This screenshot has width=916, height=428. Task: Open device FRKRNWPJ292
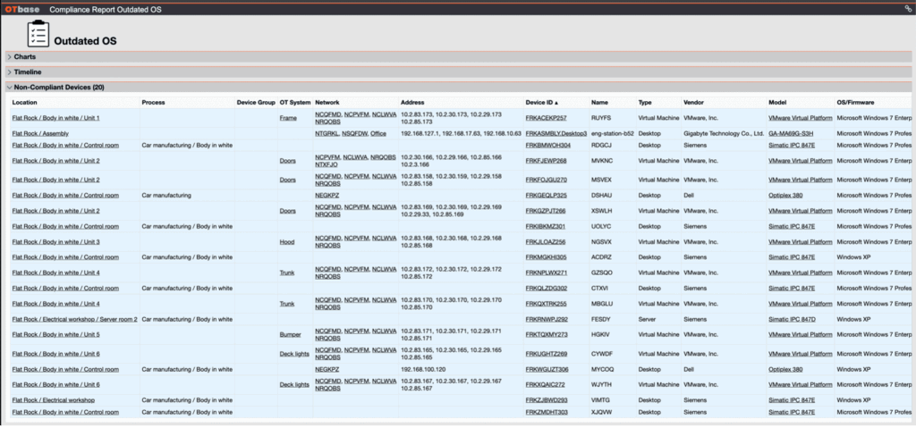547,319
